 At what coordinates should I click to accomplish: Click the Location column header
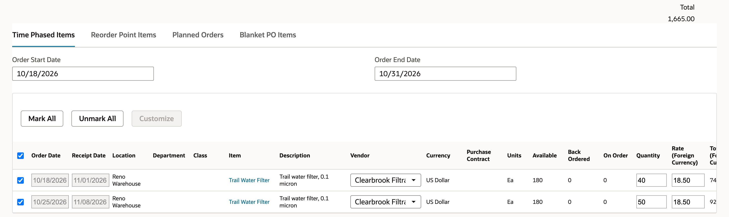124,155
